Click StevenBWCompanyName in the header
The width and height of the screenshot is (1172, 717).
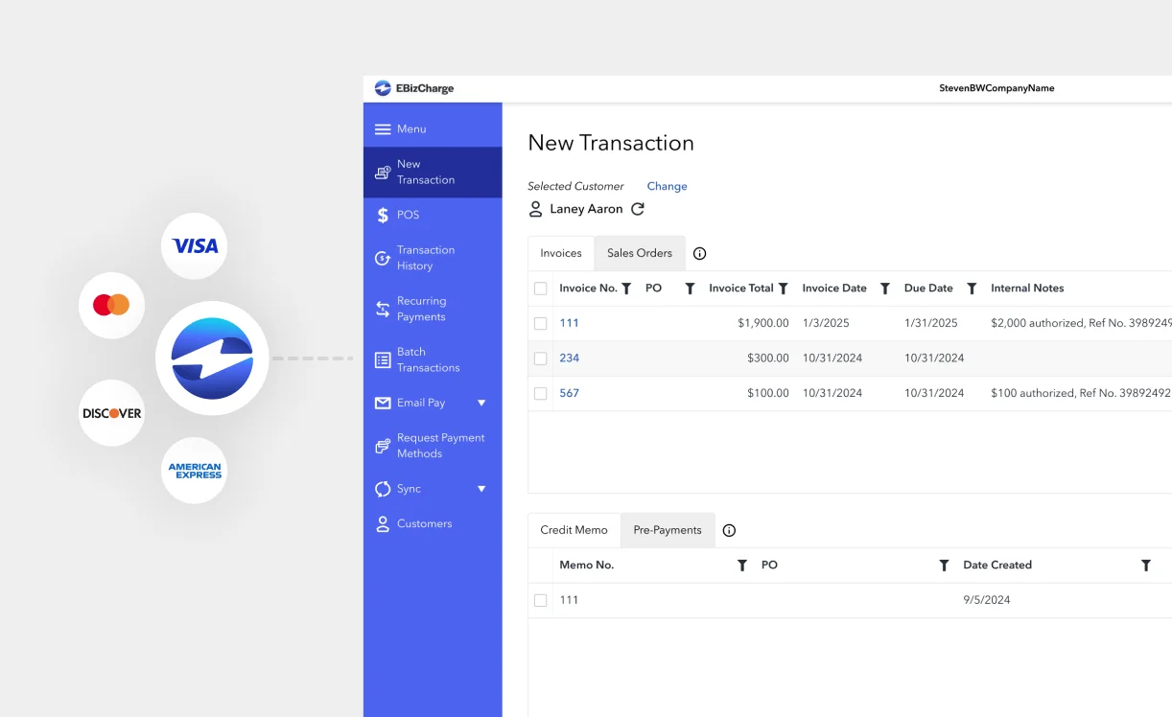(x=996, y=88)
